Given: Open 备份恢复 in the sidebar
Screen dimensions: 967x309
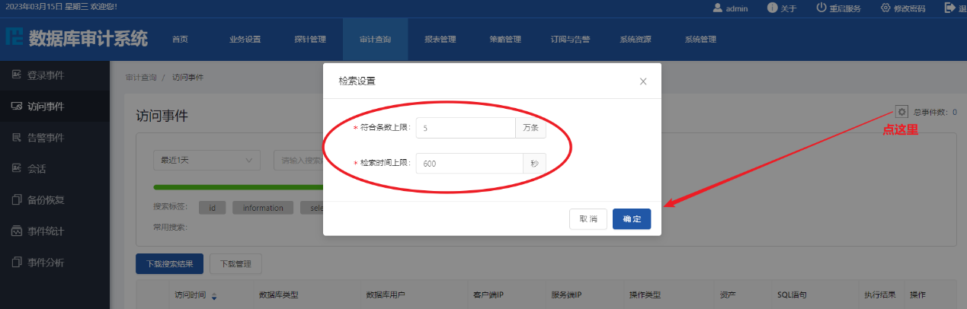Looking at the screenshot, I should [x=46, y=200].
